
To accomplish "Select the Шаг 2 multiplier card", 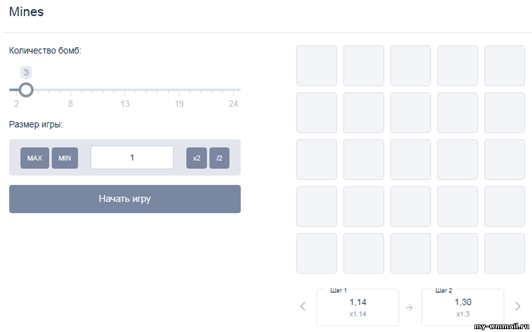I will 463,307.
